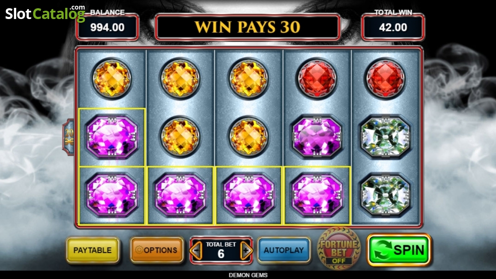Viewport: 496px width, 279px height.
Task: Increase total bet with plus arrow
Action: coord(246,250)
